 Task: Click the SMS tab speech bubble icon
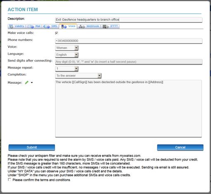[46, 27]
